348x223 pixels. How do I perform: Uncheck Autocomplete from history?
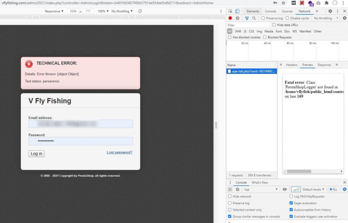(291, 209)
